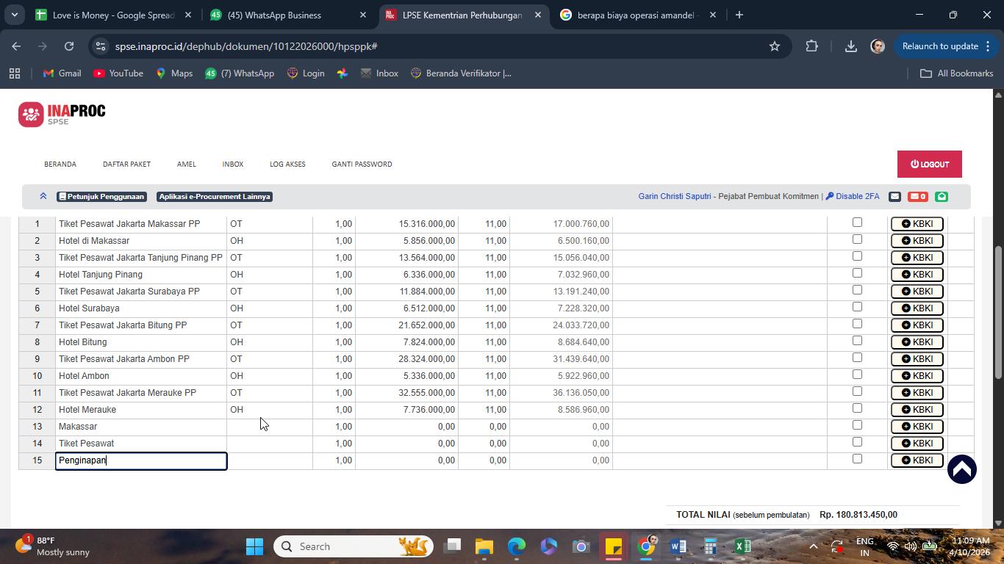This screenshot has width=1004, height=564.
Task: Open the dark envelope inbox icon
Action: [894, 196]
